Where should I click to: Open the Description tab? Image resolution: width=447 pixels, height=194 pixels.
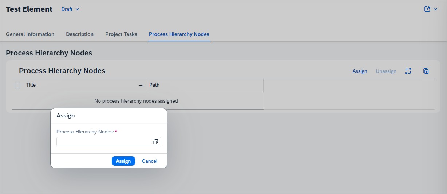pyautogui.click(x=80, y=34)
